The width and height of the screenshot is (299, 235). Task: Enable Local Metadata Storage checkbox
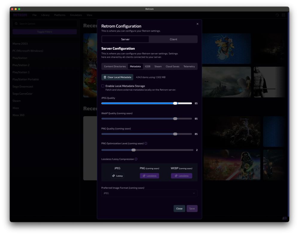pos(103,86)
